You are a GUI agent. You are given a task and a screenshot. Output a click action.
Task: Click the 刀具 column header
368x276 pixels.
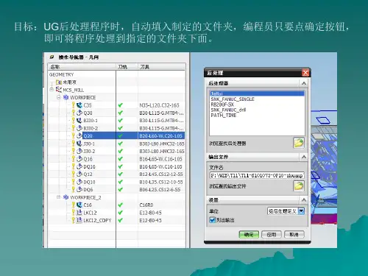point(161,67)
